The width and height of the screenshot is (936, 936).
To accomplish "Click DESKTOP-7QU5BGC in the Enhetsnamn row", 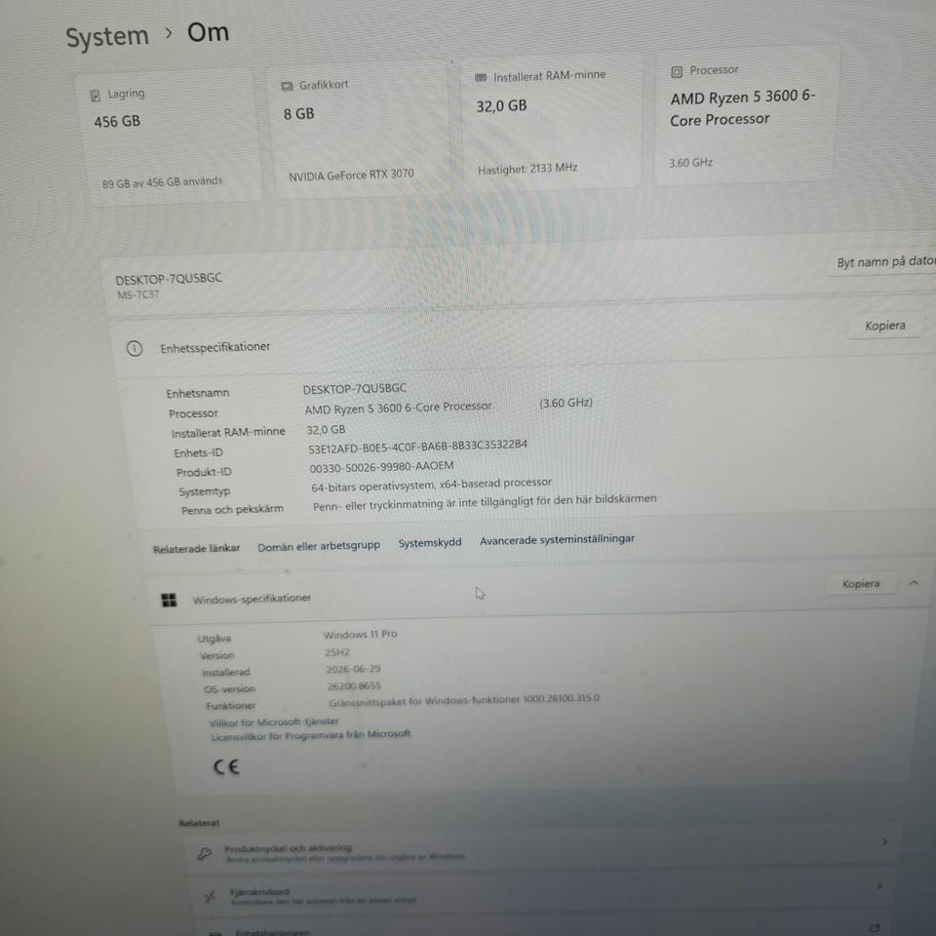I will tap(355, 389).
